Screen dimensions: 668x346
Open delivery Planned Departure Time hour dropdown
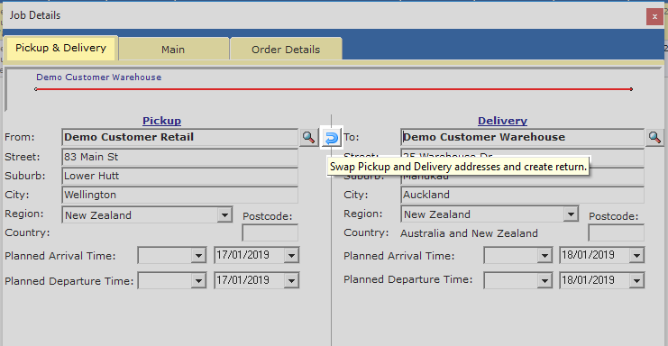tap(544, 280)
